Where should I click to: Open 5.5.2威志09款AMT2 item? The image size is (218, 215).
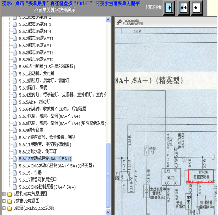[x=36, y=46]
